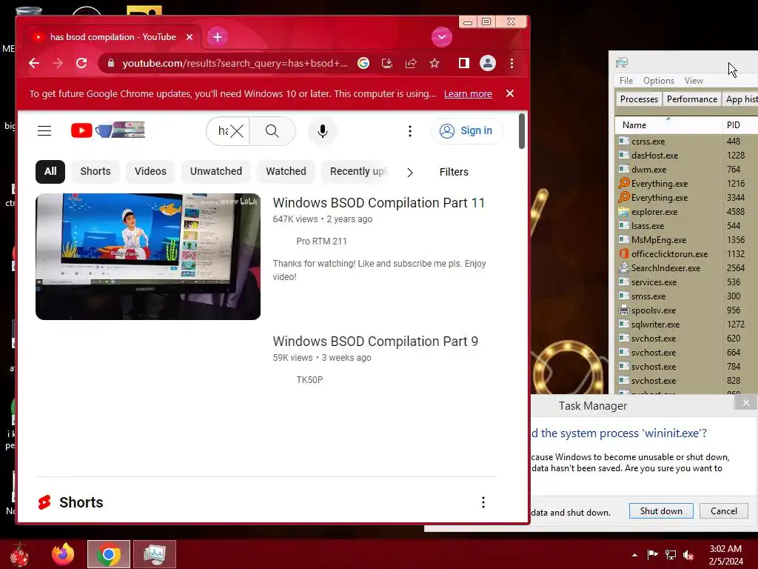Open the Task Manager Options menu
The image size is (758, 569).
click(658, 80)
